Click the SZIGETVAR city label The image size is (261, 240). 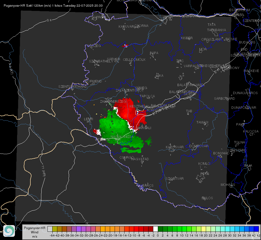175,179
